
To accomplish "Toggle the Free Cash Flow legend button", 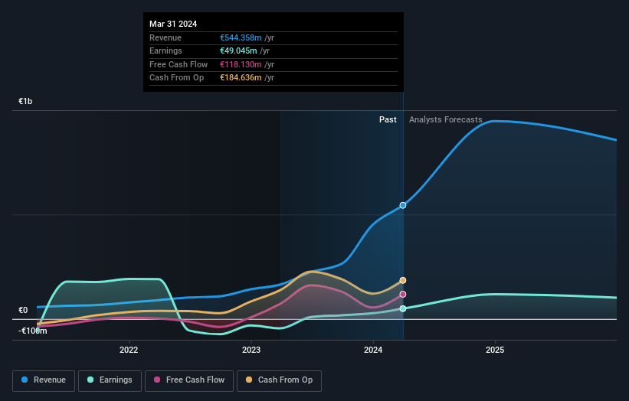I will click(x=189, y=380).
